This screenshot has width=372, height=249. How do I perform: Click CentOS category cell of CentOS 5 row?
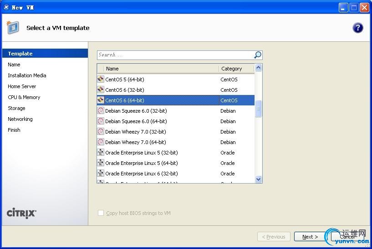click(x=229, y=80)
